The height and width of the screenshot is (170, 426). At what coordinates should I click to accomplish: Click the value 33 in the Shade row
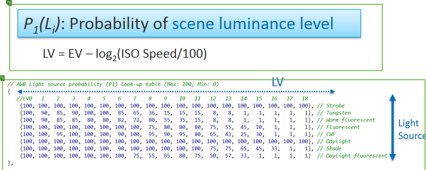pyautogui.click(x=274, y=148)
